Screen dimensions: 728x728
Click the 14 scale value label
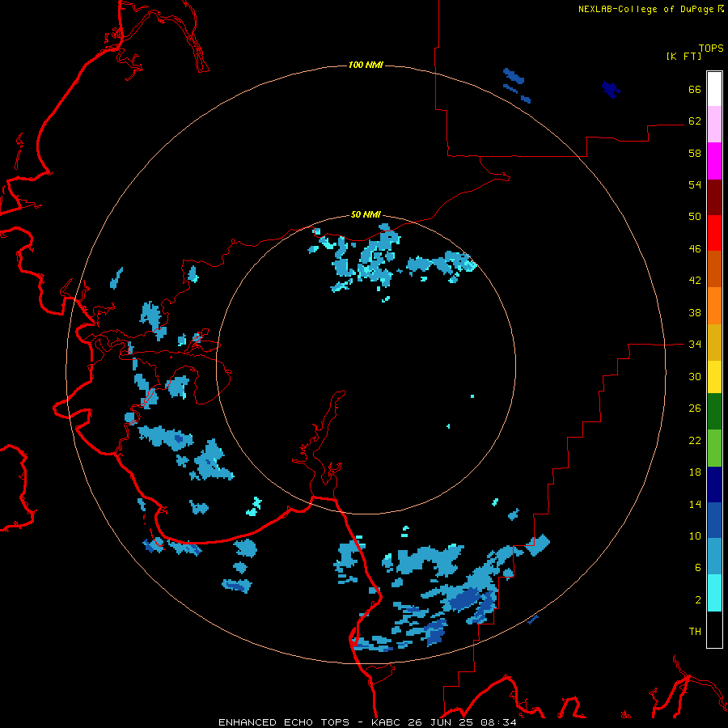click(695, 504)
